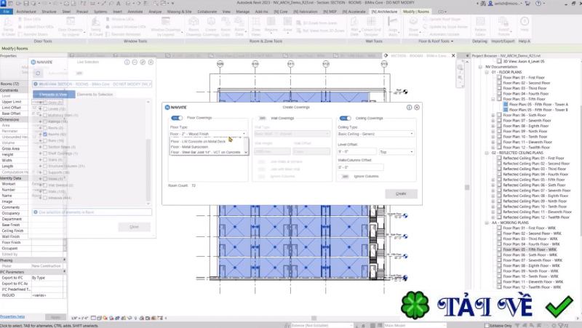Click Save icon in quick access toolbar
Viewport: 582px width, 328px height.
coord(26,4)
